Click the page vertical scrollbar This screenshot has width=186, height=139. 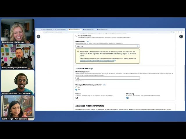tap(184, 83)
